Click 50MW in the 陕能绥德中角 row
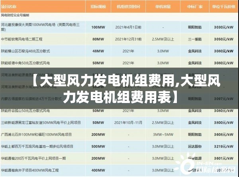The height and width of the screenshot is (177, 239). coord(98,63)
